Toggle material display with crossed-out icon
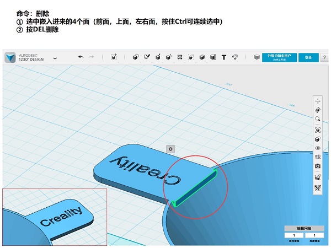The width and height of the screenshot is (331, 248). [318, 188]
